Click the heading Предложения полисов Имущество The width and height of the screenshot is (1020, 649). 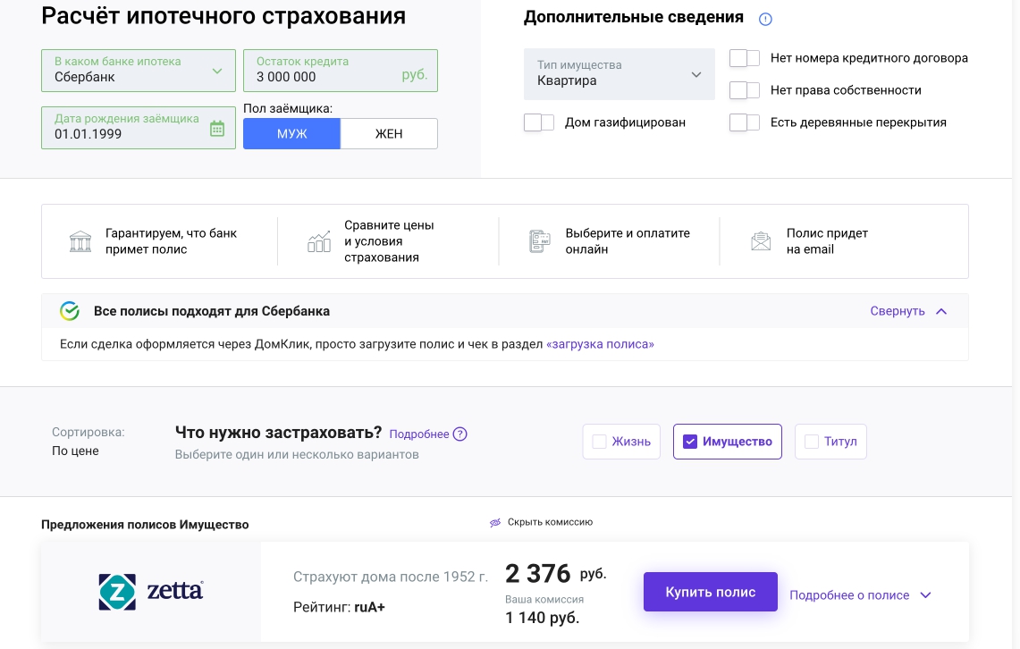145,524
